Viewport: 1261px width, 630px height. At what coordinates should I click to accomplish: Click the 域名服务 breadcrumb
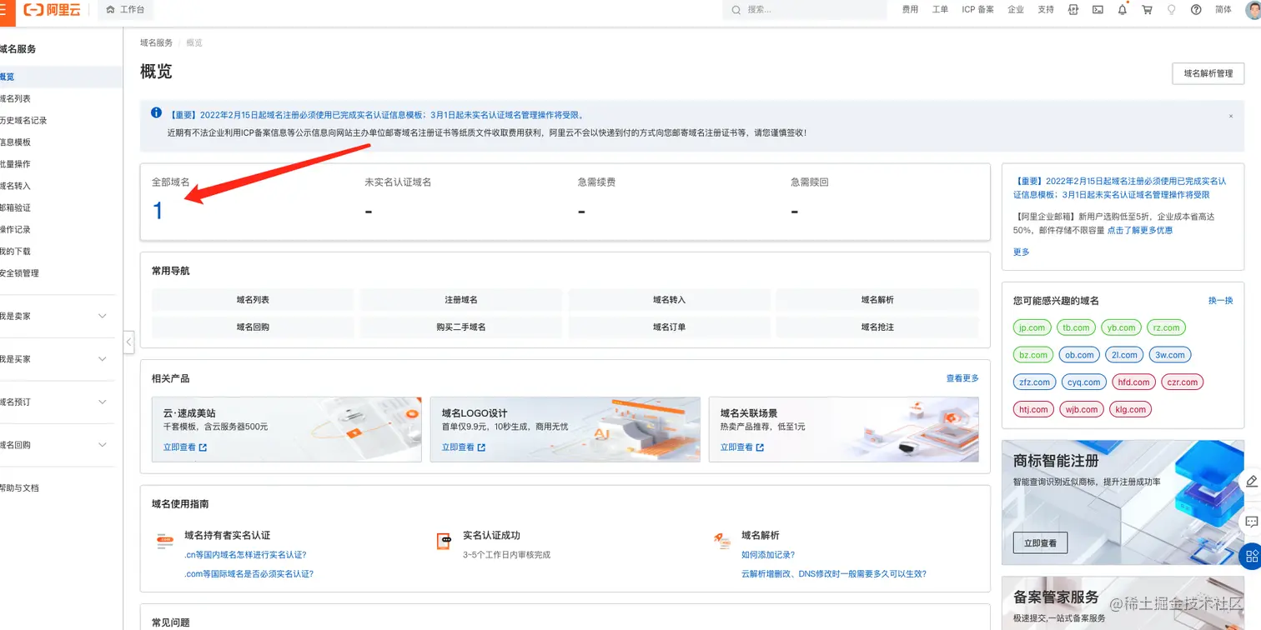point(156,42)
